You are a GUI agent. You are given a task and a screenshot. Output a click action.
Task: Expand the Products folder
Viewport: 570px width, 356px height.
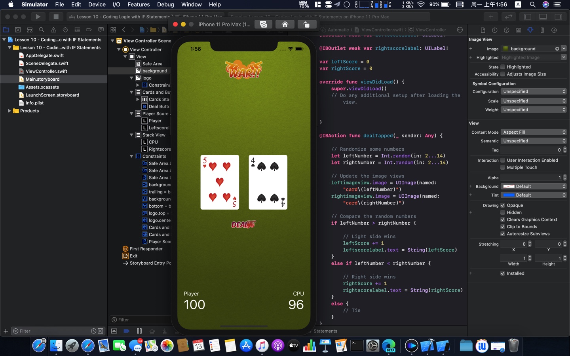9,111
